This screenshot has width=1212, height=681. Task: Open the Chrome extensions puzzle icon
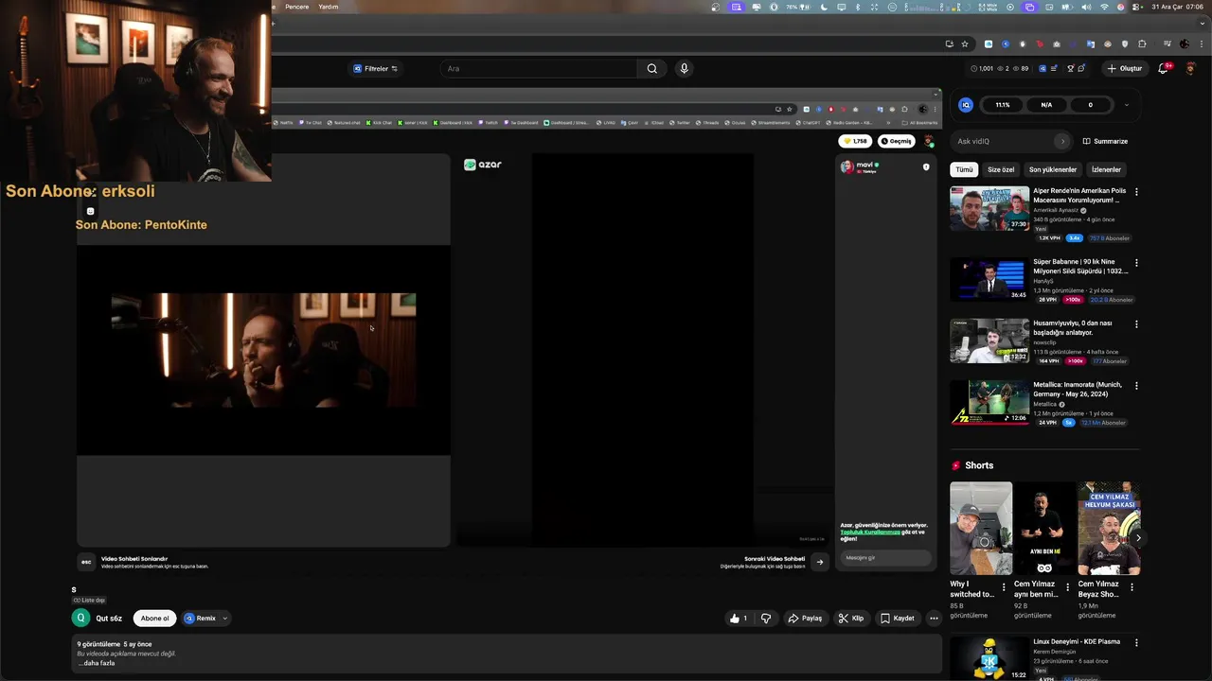1142,44
